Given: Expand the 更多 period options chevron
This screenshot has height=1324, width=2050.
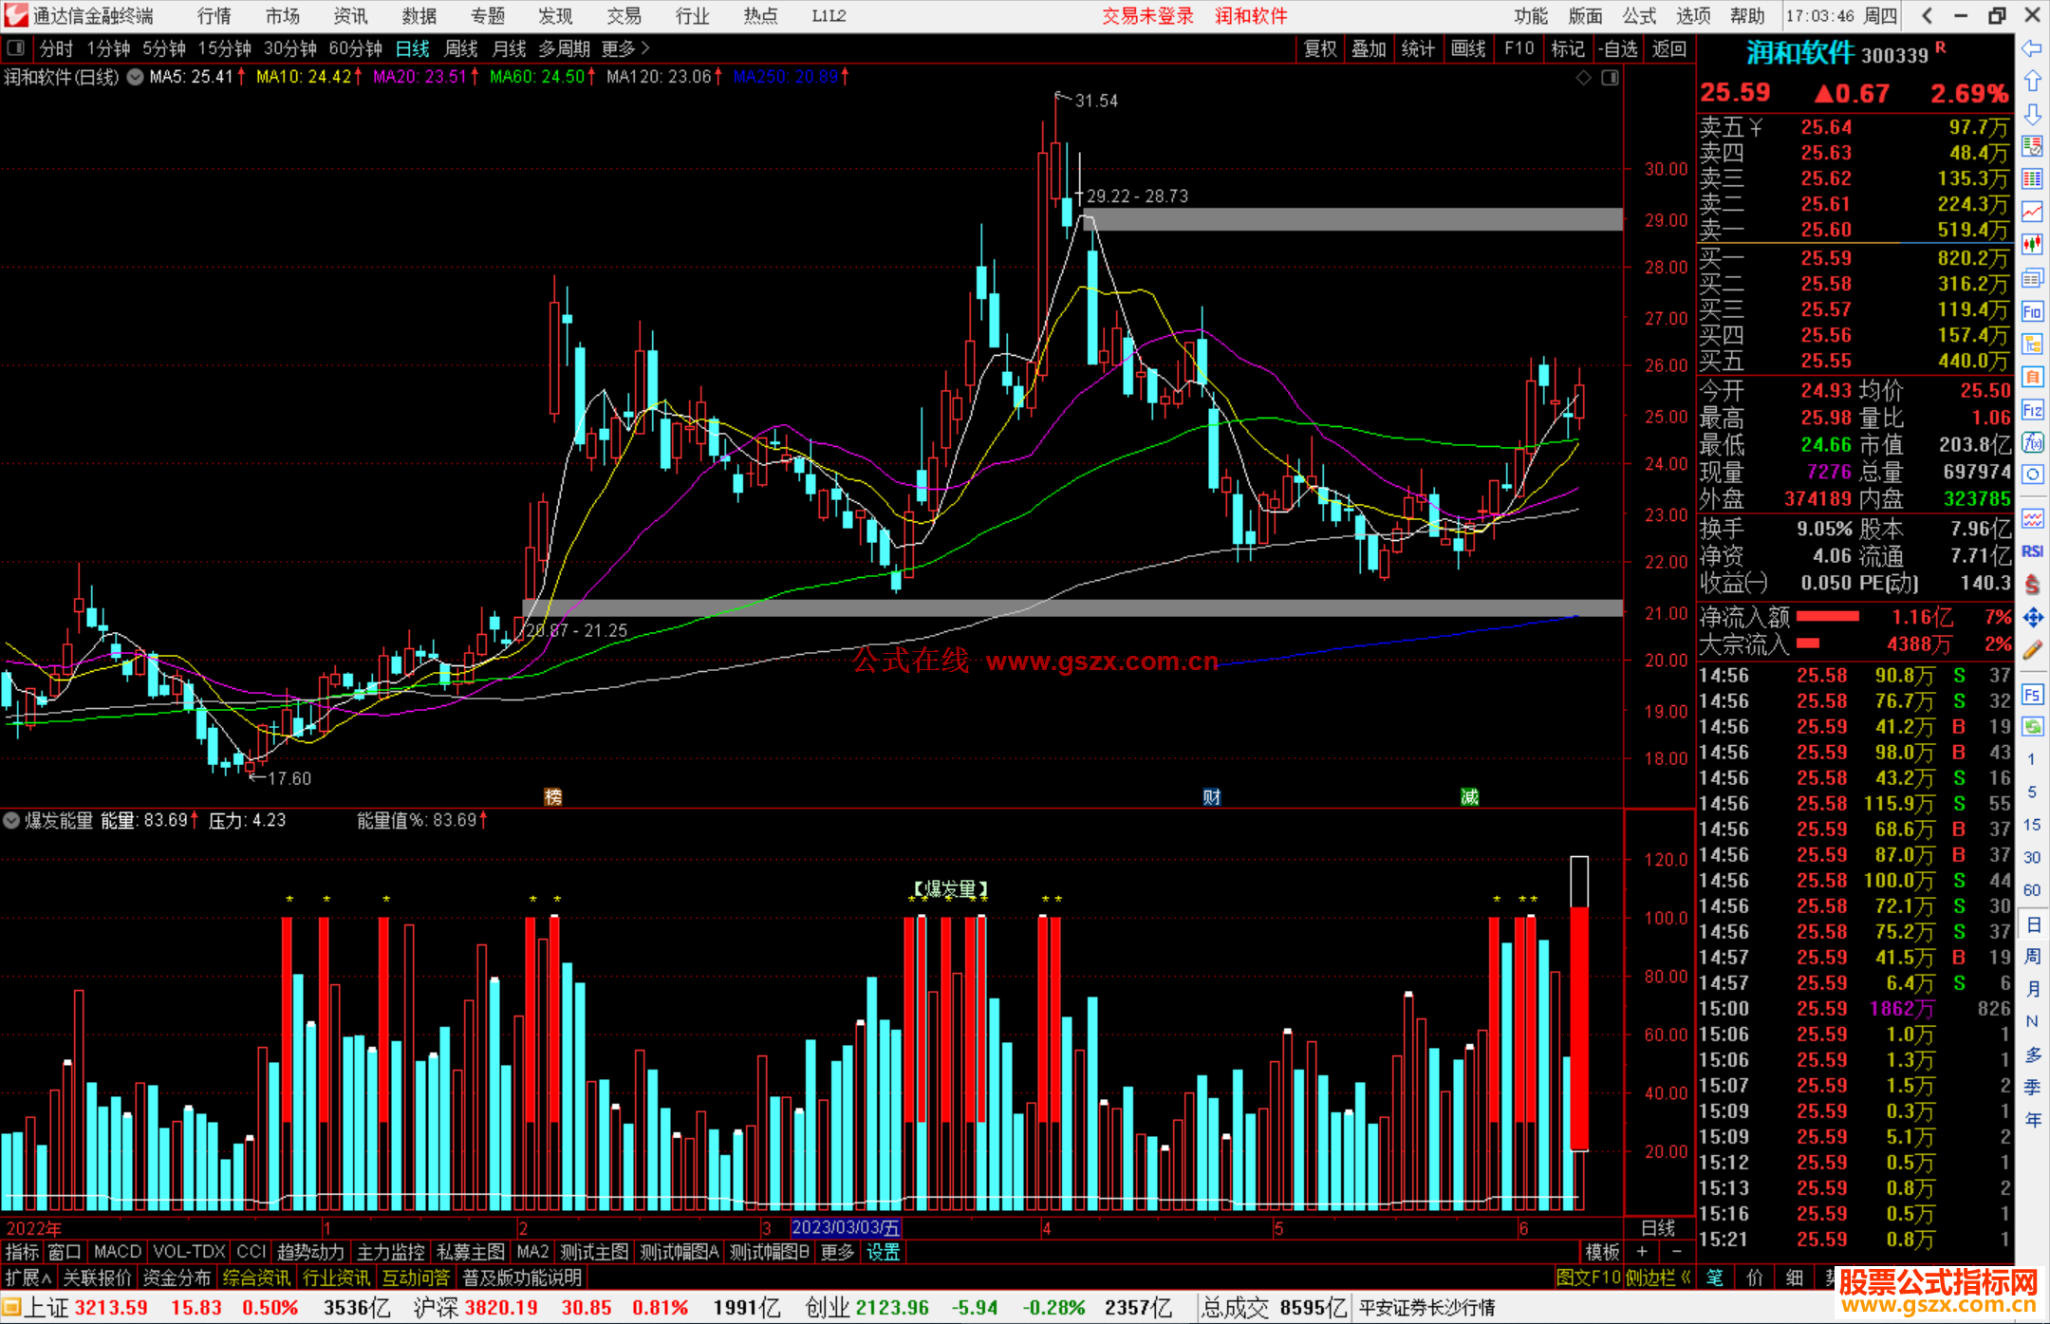Looking at the screenshot, I should [646, 48].
